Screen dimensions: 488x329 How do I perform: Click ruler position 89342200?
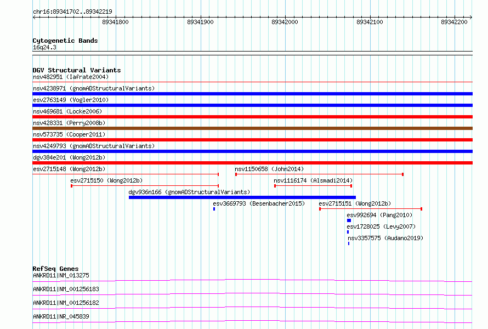point(455,22)
